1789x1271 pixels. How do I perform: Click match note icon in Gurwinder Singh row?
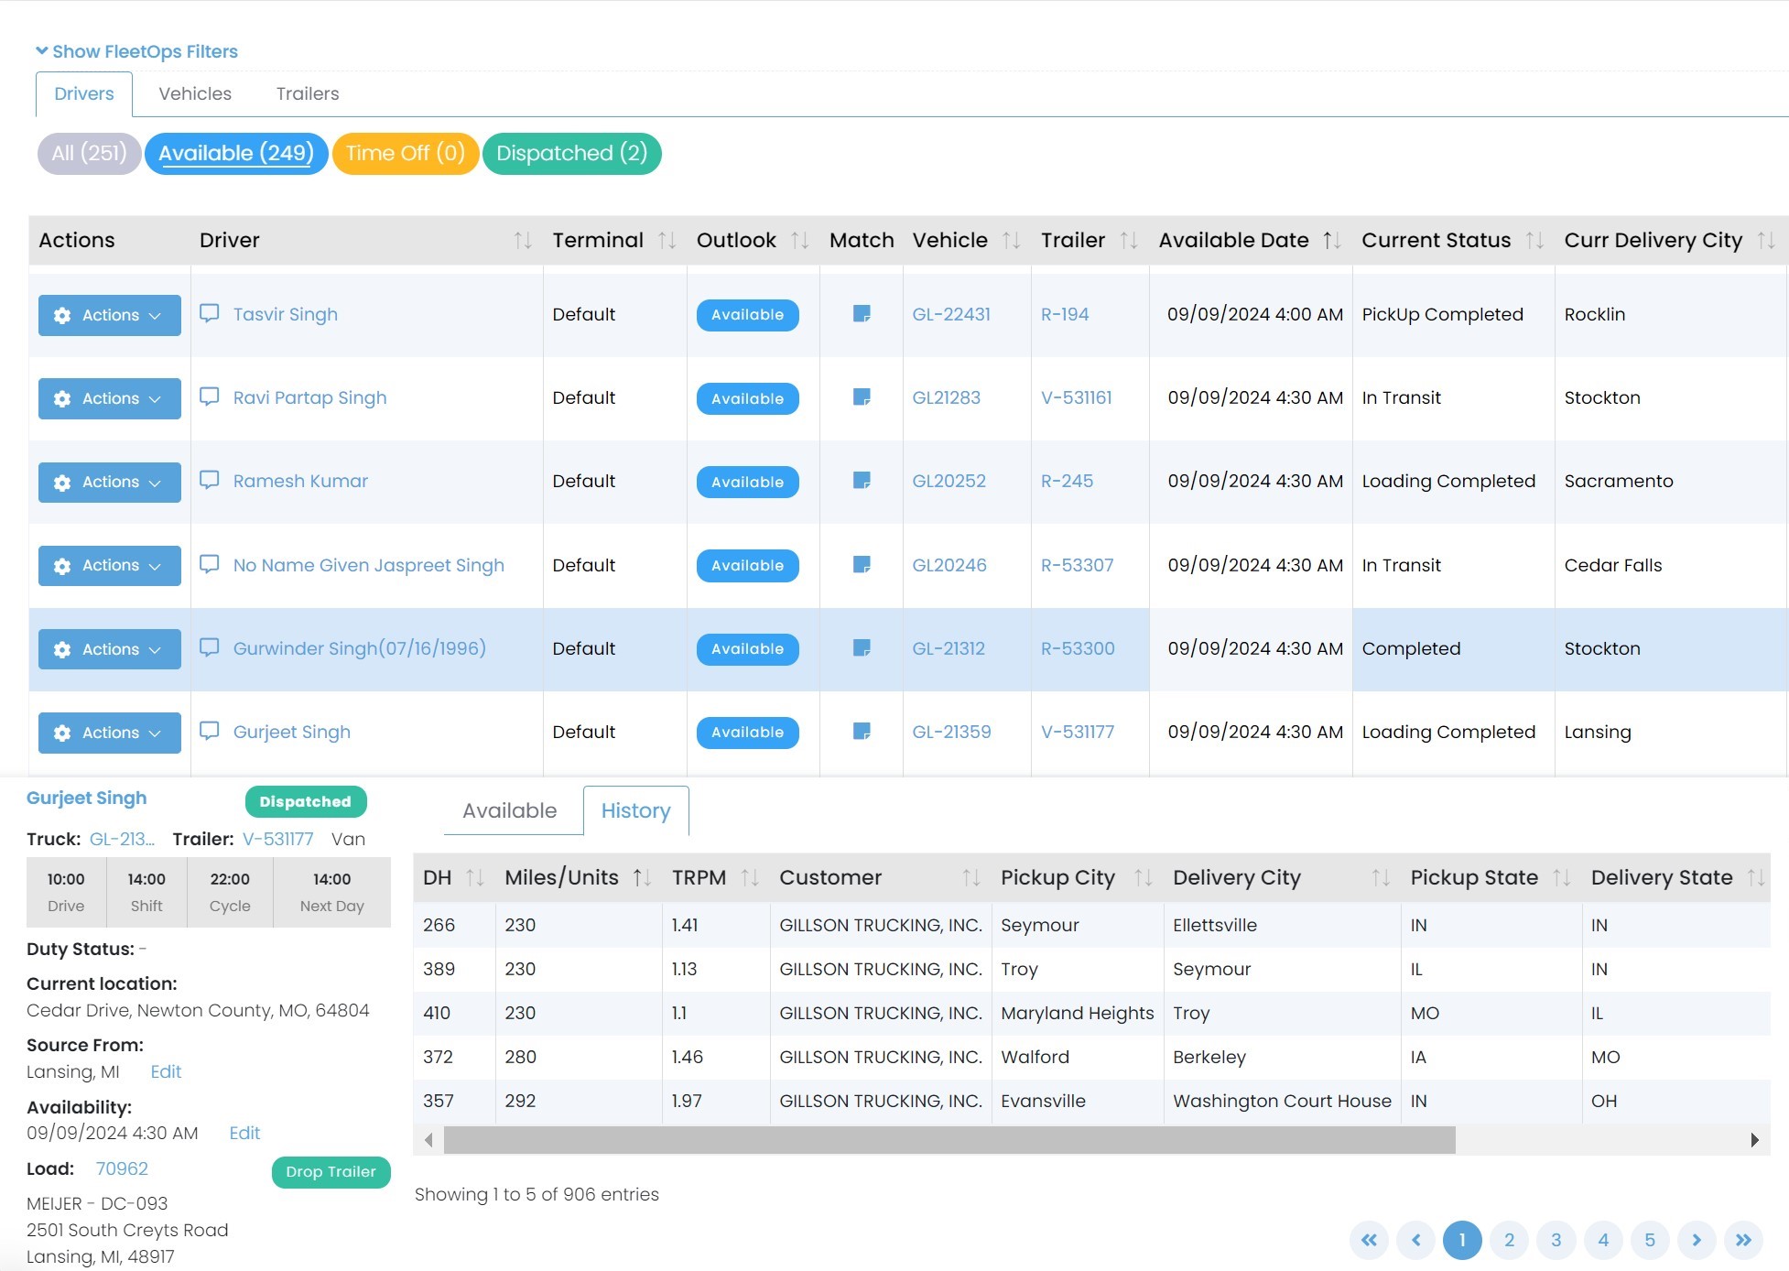(x=862, y=648)
